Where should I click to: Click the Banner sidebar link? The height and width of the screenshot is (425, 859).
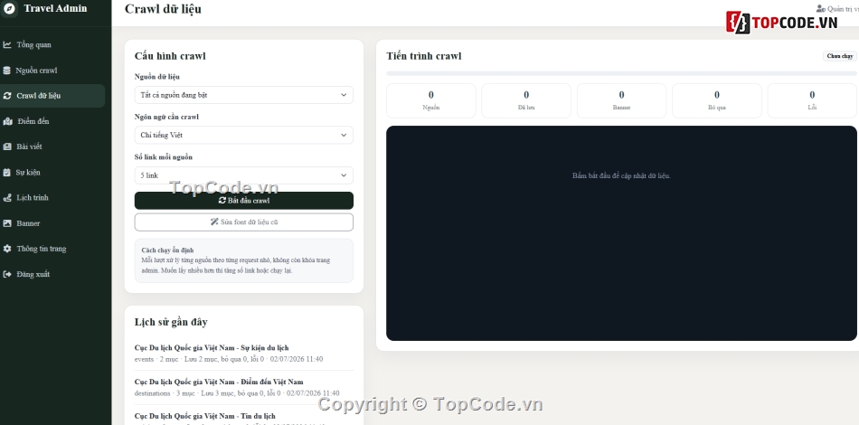pyautogui.click(x=52, y=223)
